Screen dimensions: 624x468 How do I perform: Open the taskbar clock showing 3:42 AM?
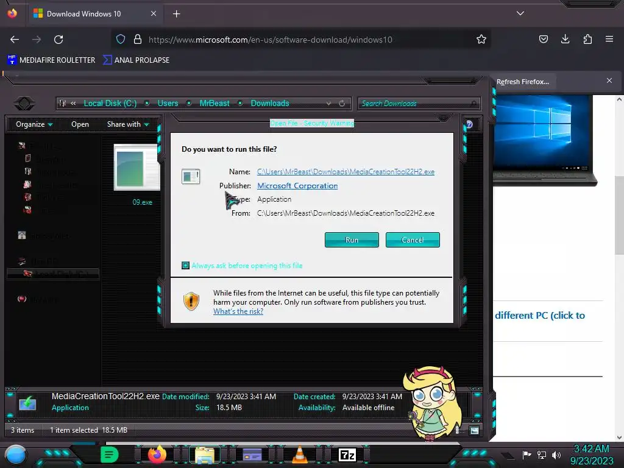[x=591, y=455]
